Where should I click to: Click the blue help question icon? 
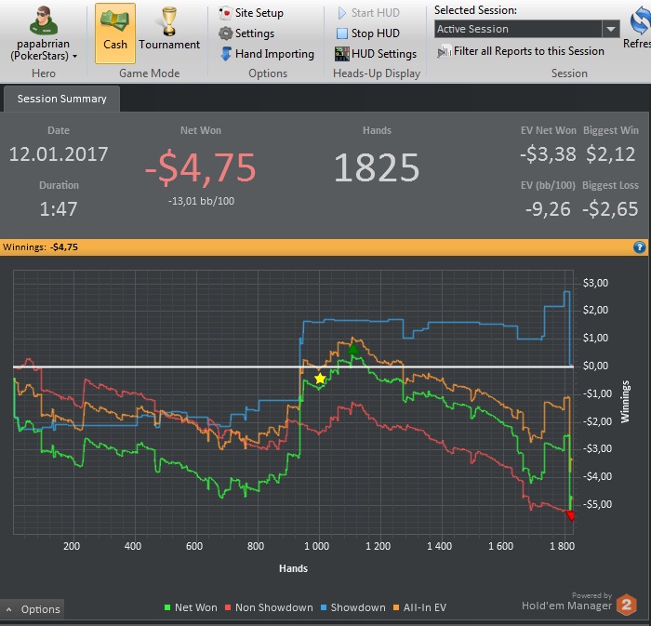click(x=639, y=247)
